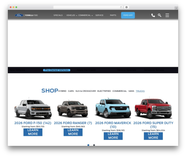Click the browser address bar
This screenshot has height=157, width=186.
click(x=88, y=7)
